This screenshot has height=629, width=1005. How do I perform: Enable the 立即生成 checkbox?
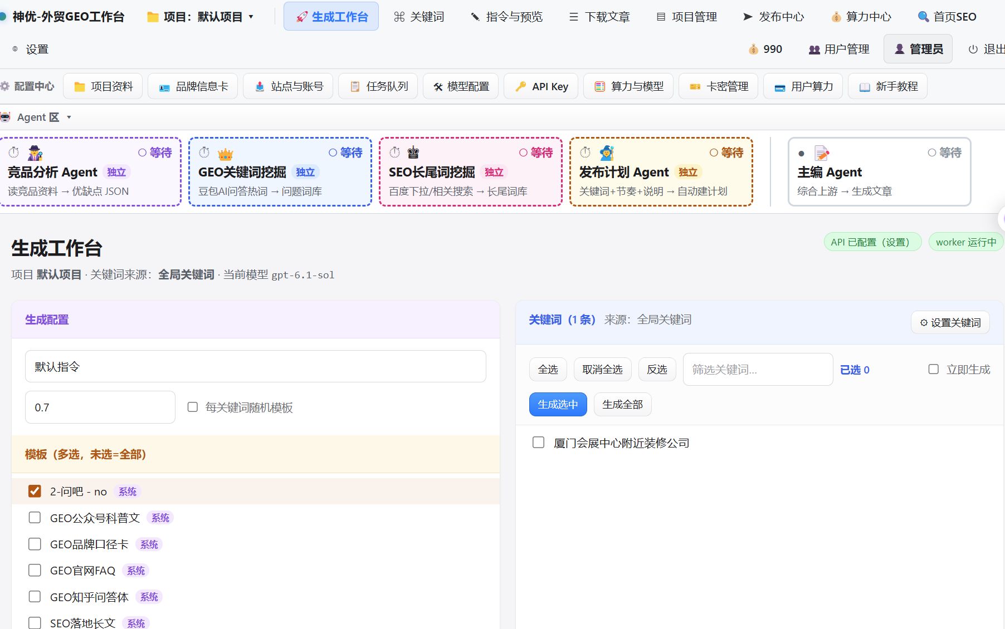click(934, 369)
